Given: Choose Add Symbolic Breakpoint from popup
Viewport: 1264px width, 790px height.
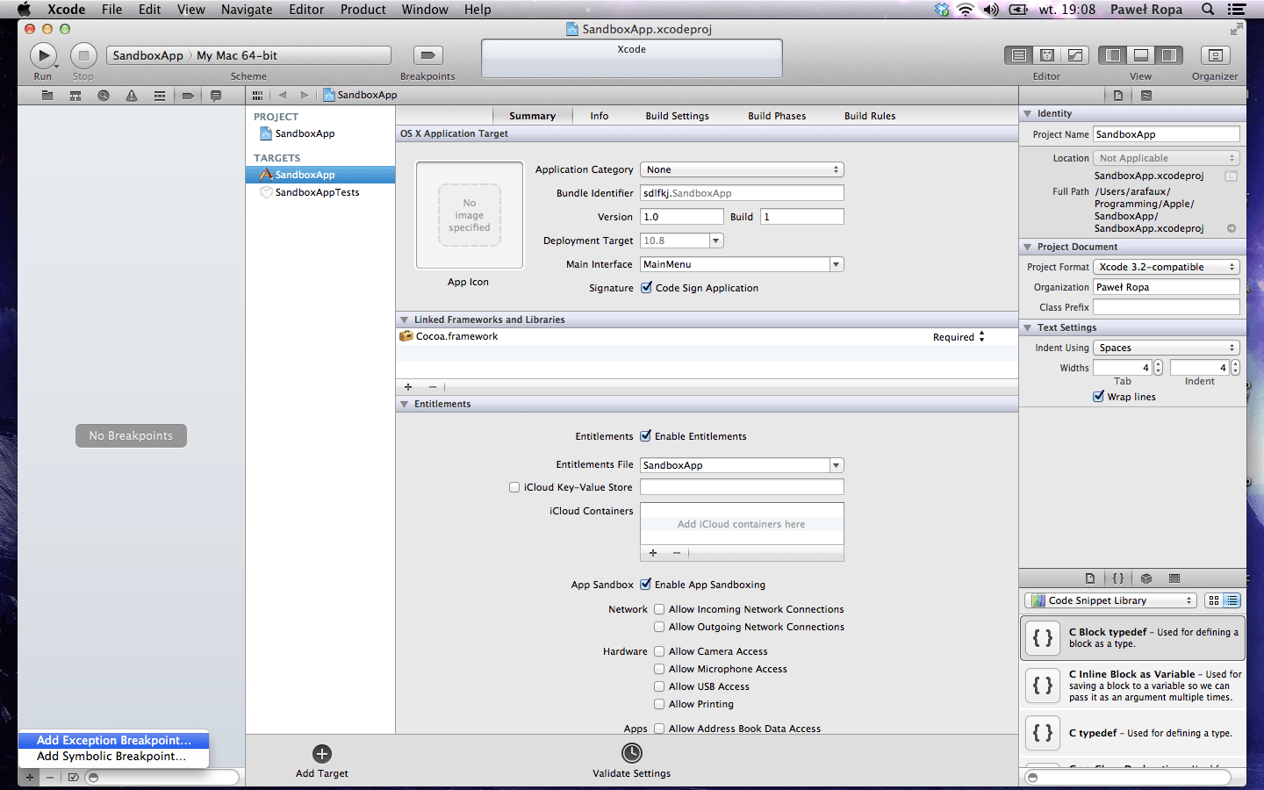Looking at the screenshot, I should [x=113, y=756].
